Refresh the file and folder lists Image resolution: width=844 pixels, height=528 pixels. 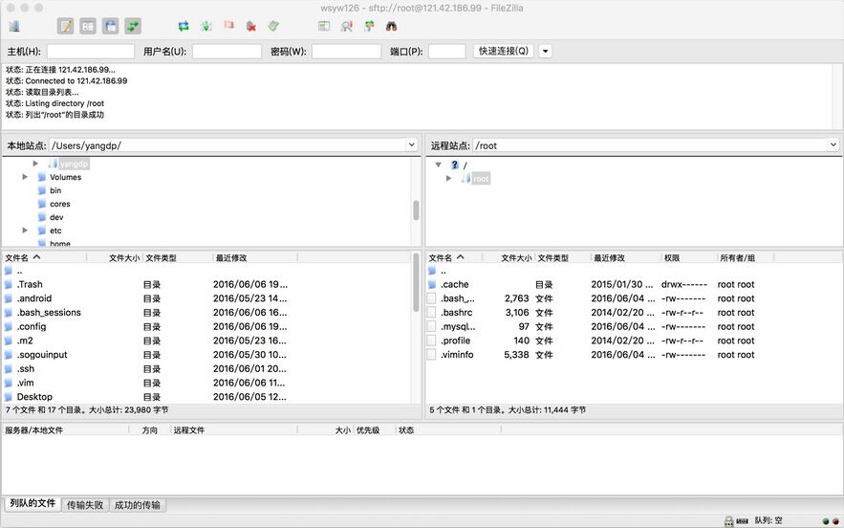[184, 26]
